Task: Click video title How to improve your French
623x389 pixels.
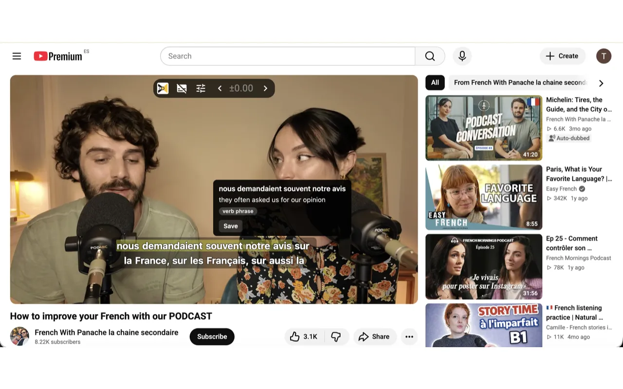Action: coord(111,316)
